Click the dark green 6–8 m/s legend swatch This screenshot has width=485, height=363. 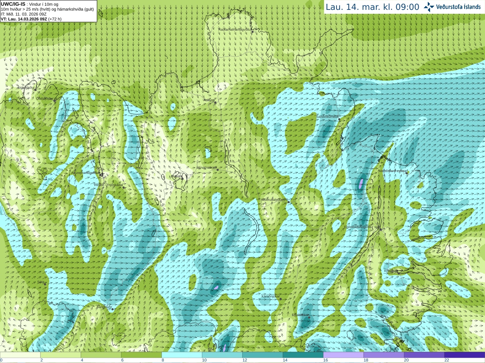[141, 355]
